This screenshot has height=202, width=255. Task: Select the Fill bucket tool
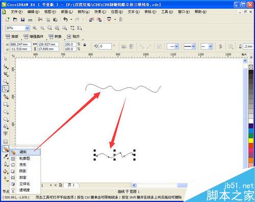pos(6,171)
